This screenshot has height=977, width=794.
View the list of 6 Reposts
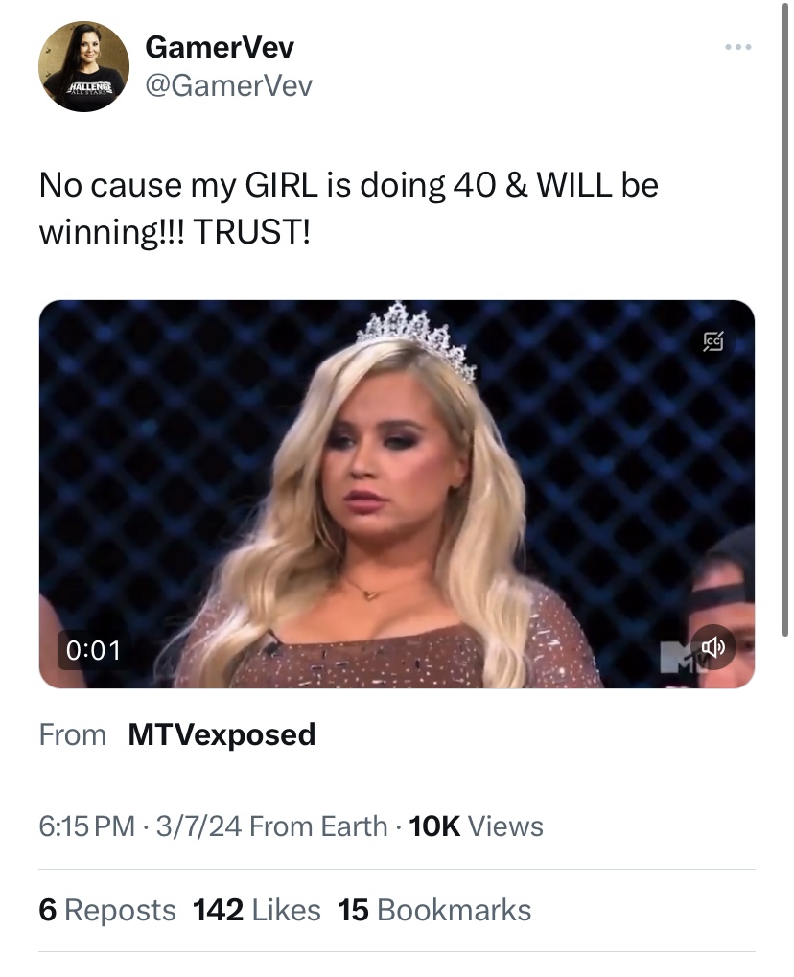[107, 910]
